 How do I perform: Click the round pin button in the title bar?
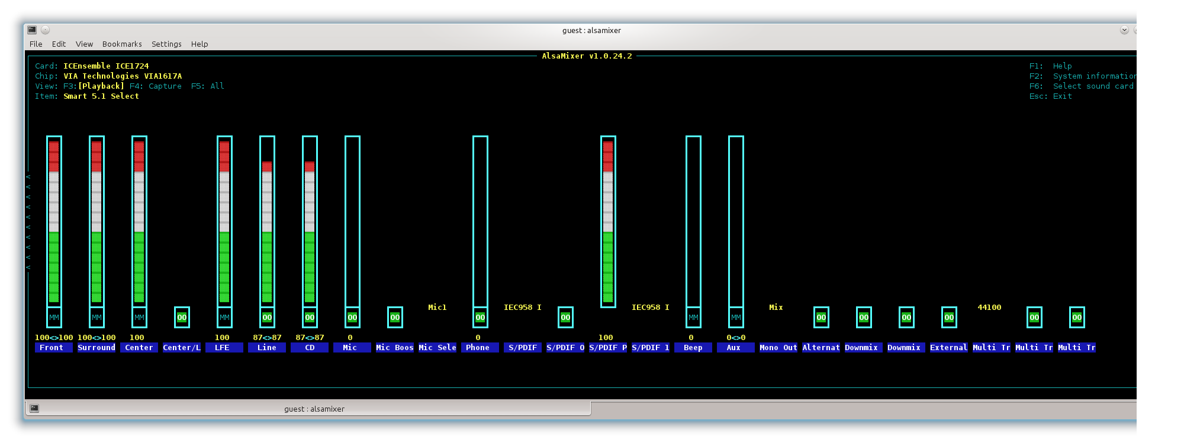46,30
